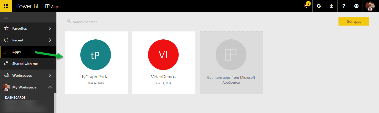Open Shared with me in navigation

25,64
